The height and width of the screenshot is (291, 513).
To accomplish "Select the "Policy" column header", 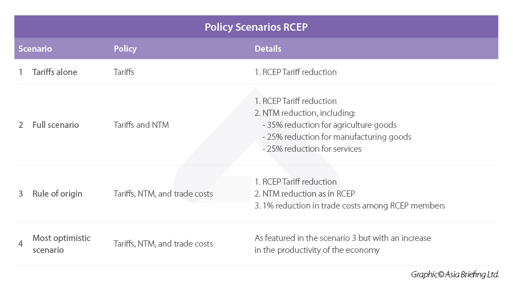I will [x=125, y=49].
